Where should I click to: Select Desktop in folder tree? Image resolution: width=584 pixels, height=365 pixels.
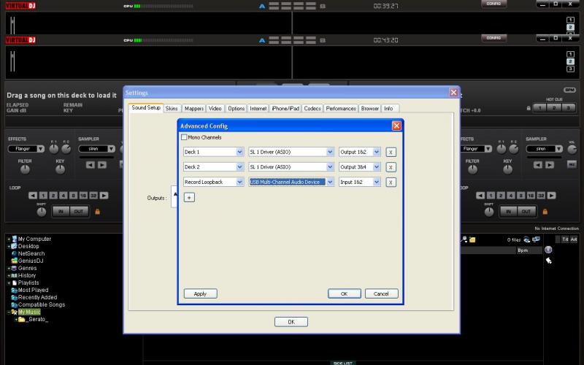(28, 246)
